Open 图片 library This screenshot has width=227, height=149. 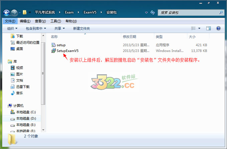click(x=20, y=74)
